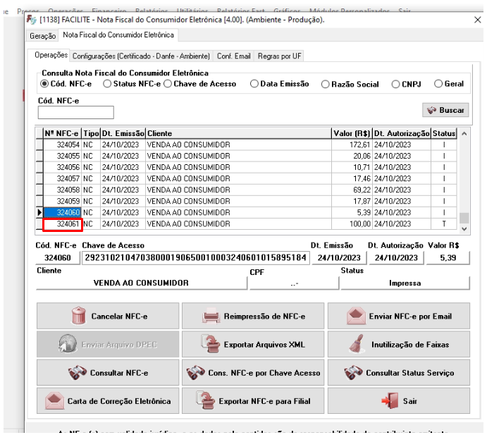Screen dimensions: 487x435
Task: Click binoculars icon on Cons. NFC-e por Chave Acesso
Action: (x=195, y=372)
